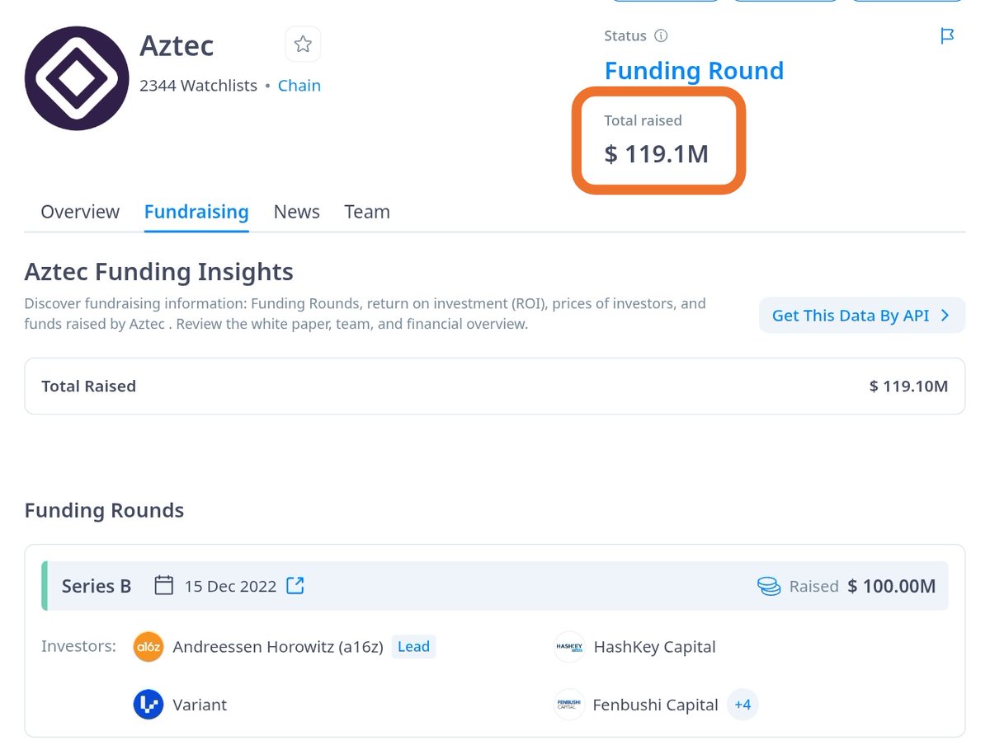Open Andreessen Horowitz (a16z) investor page

(x=278, y=647)
